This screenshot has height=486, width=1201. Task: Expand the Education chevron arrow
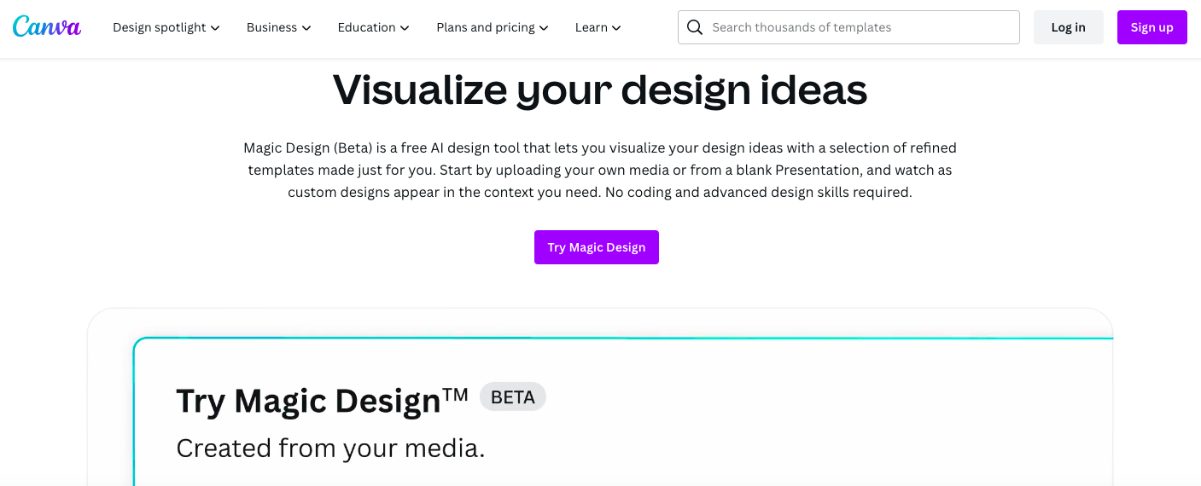click(405, 28)
